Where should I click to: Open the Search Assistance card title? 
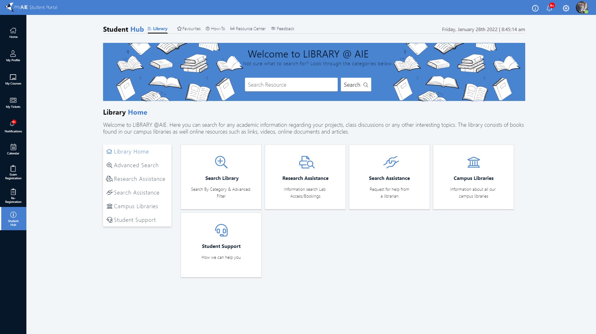pos(389,178)
